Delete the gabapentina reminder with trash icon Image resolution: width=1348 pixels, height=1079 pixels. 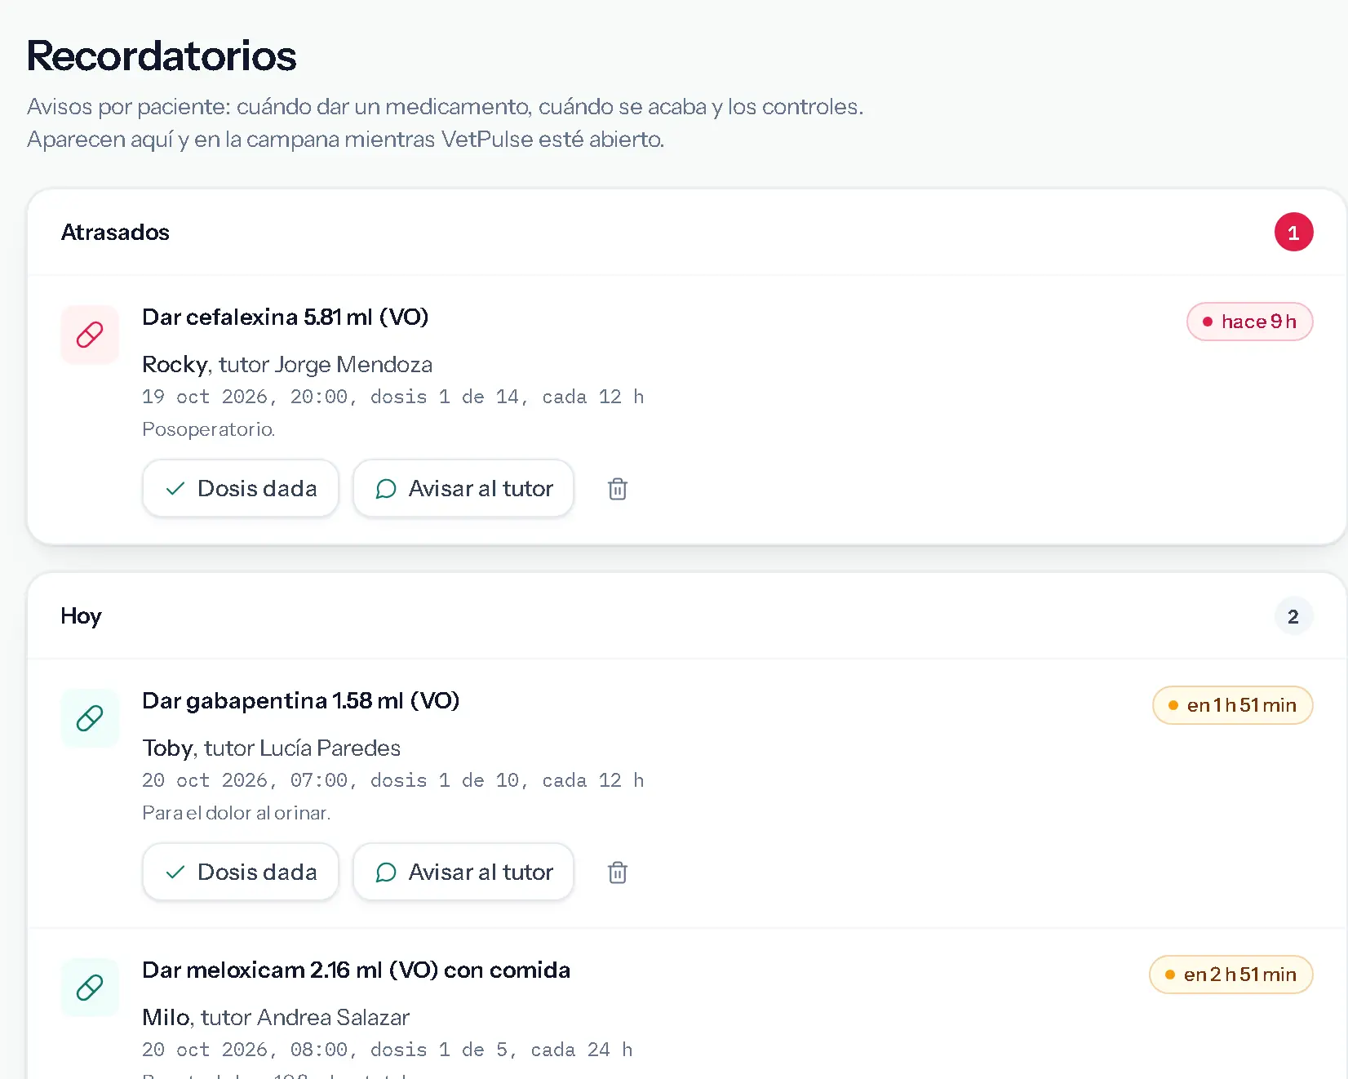coord(618,873)
